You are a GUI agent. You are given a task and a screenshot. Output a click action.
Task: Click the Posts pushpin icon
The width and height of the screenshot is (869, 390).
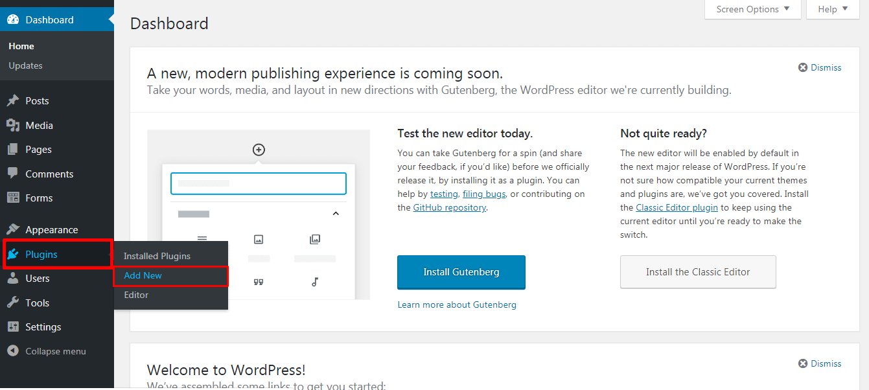click(13, 101)
